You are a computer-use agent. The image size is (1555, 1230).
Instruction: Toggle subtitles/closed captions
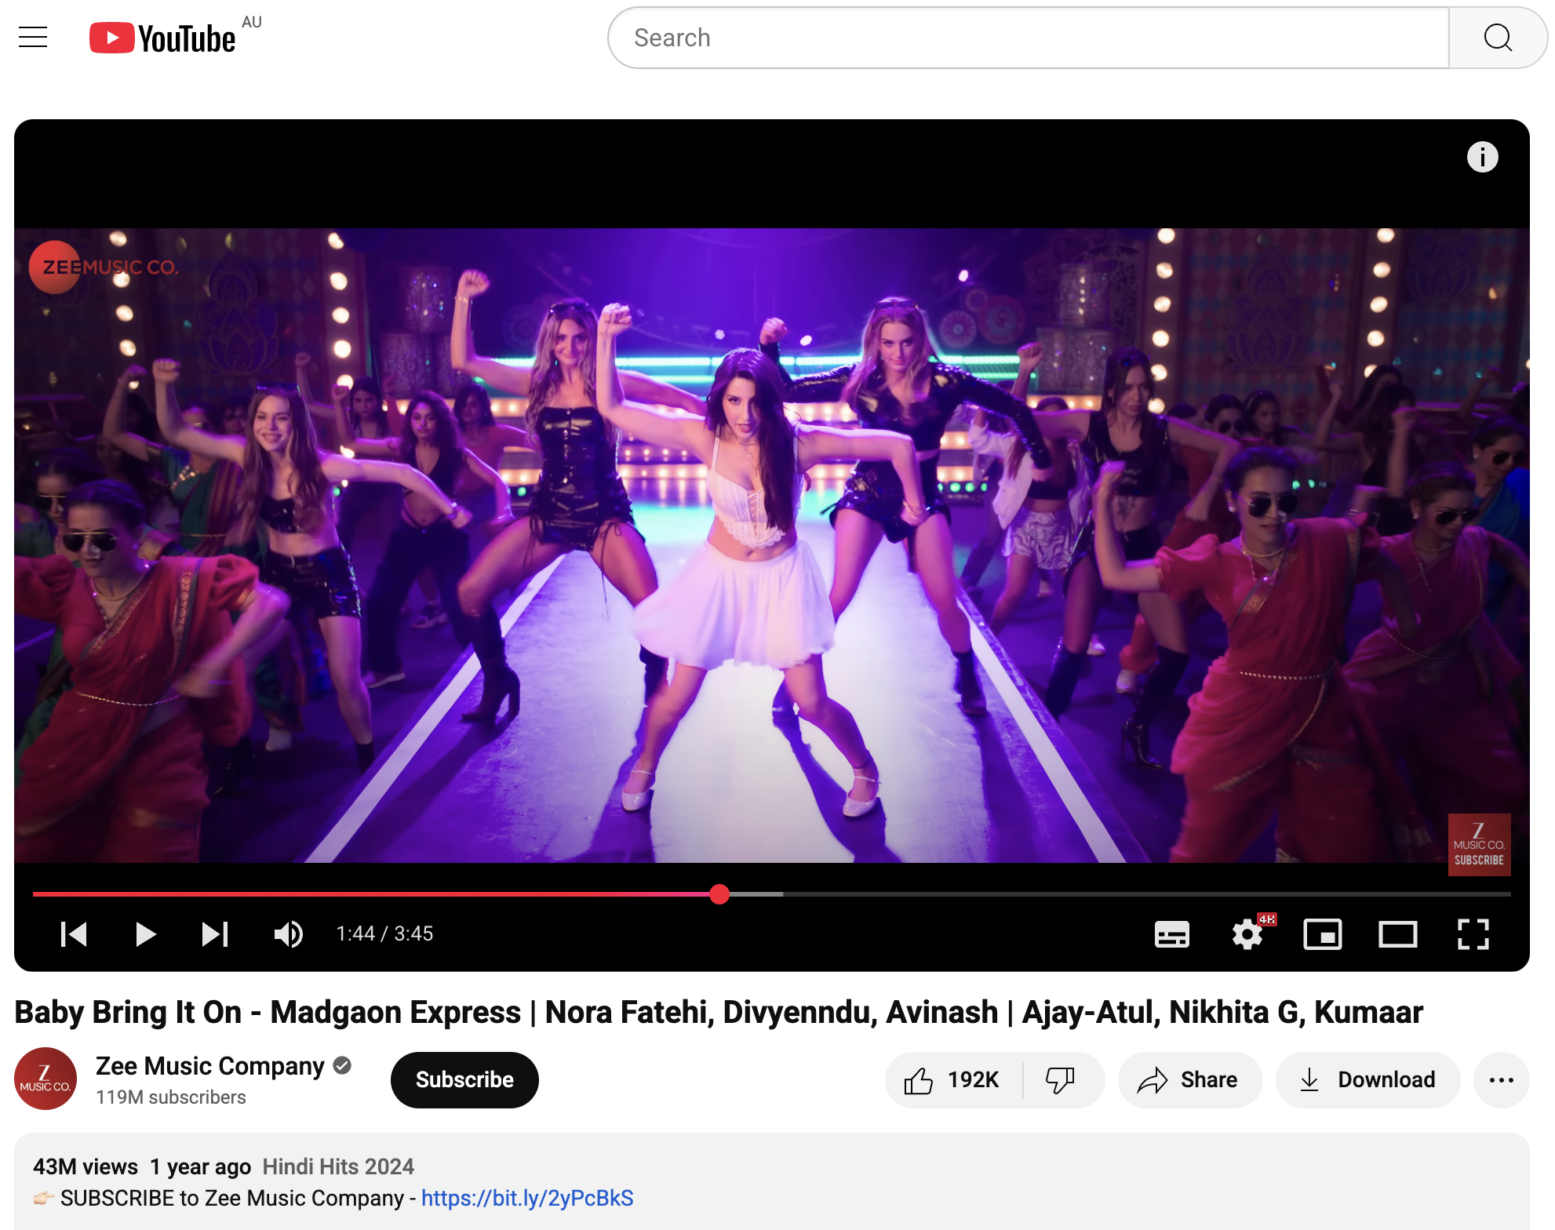1171,933
